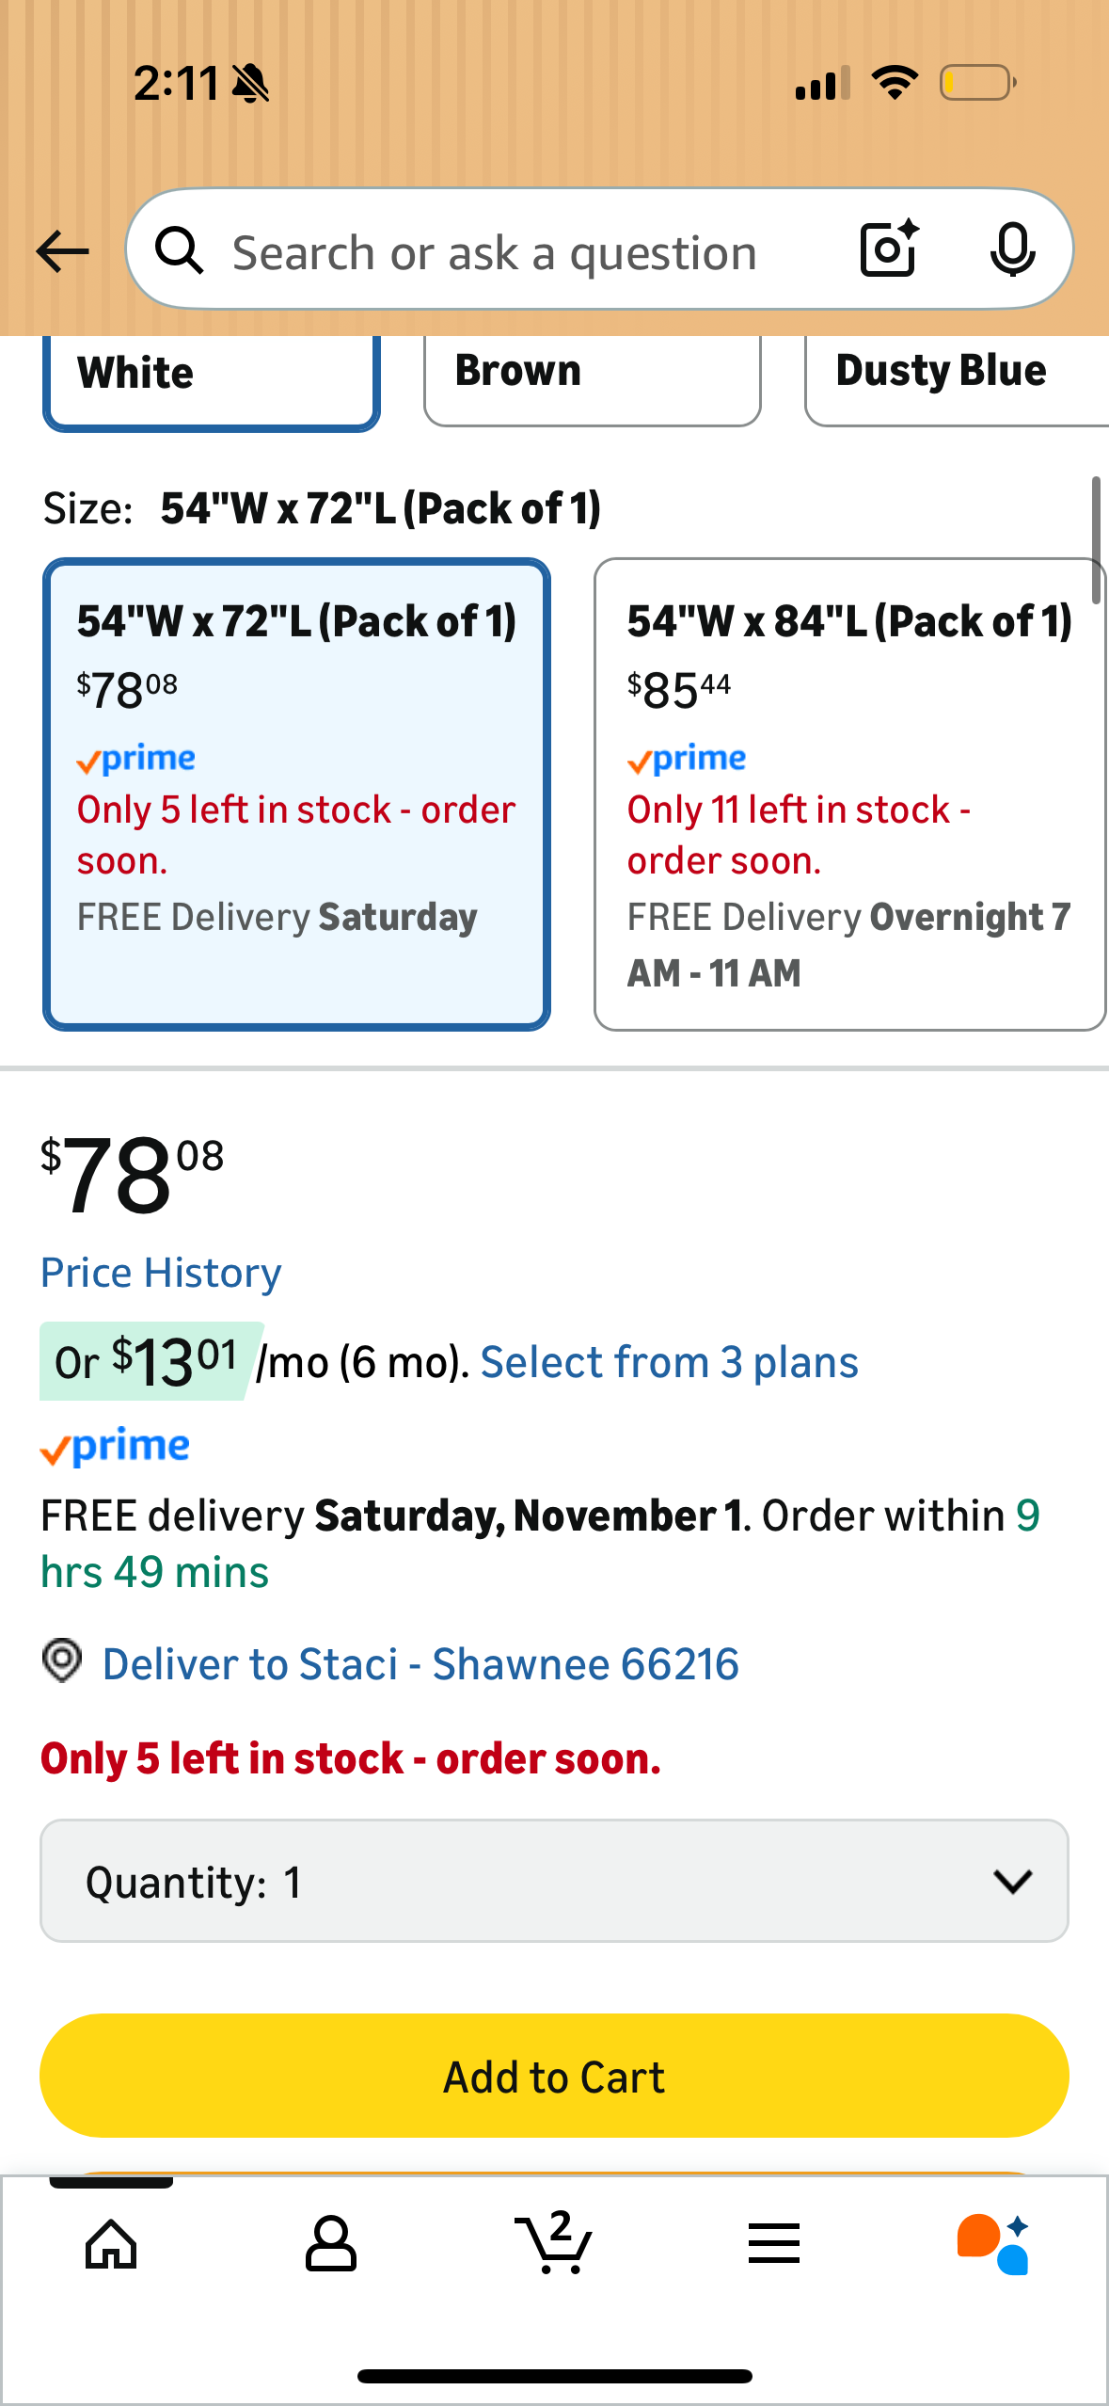Expand the Quantity dropdown
This screenshot has height=2406, width=1109.
554,1881
